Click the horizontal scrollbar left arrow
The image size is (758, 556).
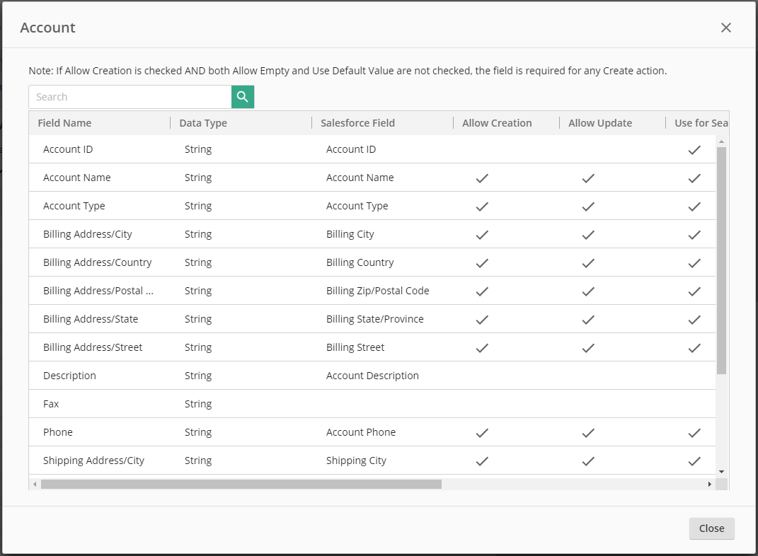(x=35, y=485)
